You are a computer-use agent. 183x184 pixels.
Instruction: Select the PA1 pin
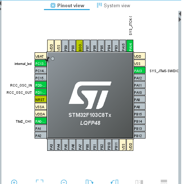pyautogui.click(x=41, y=128)
